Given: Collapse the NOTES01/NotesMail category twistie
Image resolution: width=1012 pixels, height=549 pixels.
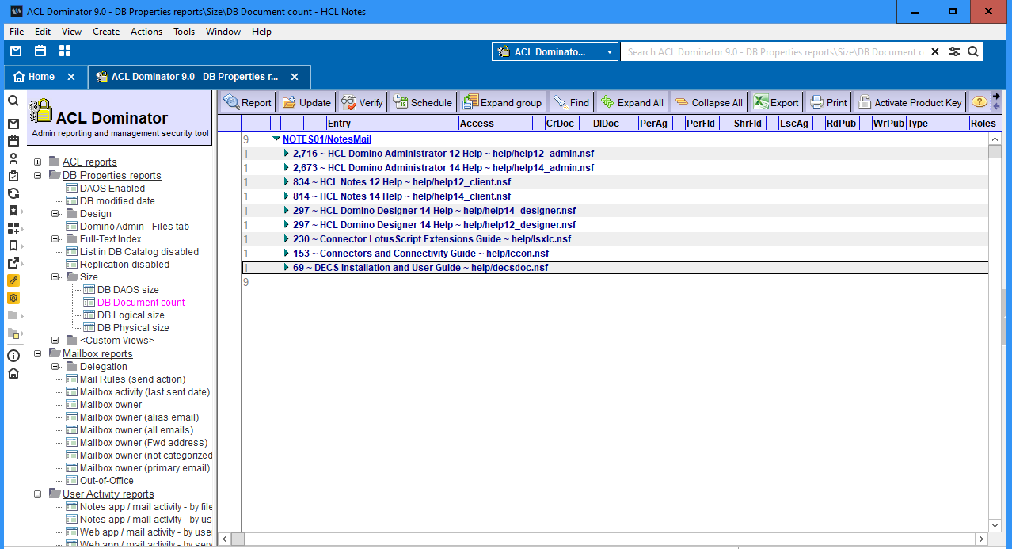Looking at the screenshot, I should click(276, 139).
